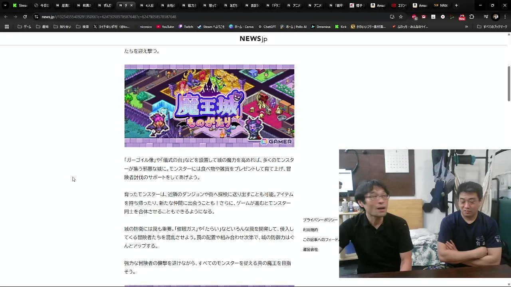The height and width of the screenshot is (287, 511).
Task: Open YouTube bookmark
Action: point(165,27)
